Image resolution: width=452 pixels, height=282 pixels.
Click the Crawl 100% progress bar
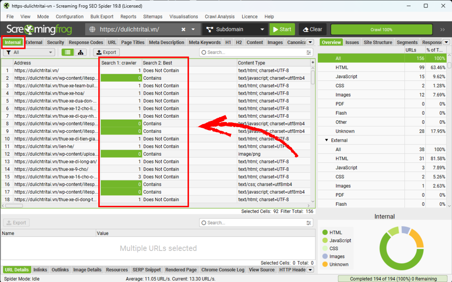pyautogui.click(x=381, y=29)
